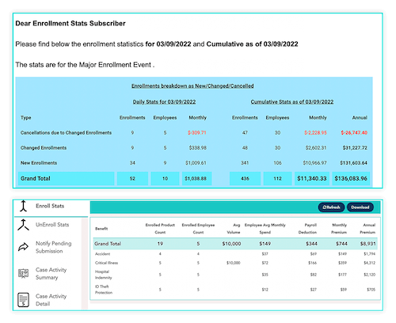
Task: Click the daily monthly value $338.98
Action: 198,148
